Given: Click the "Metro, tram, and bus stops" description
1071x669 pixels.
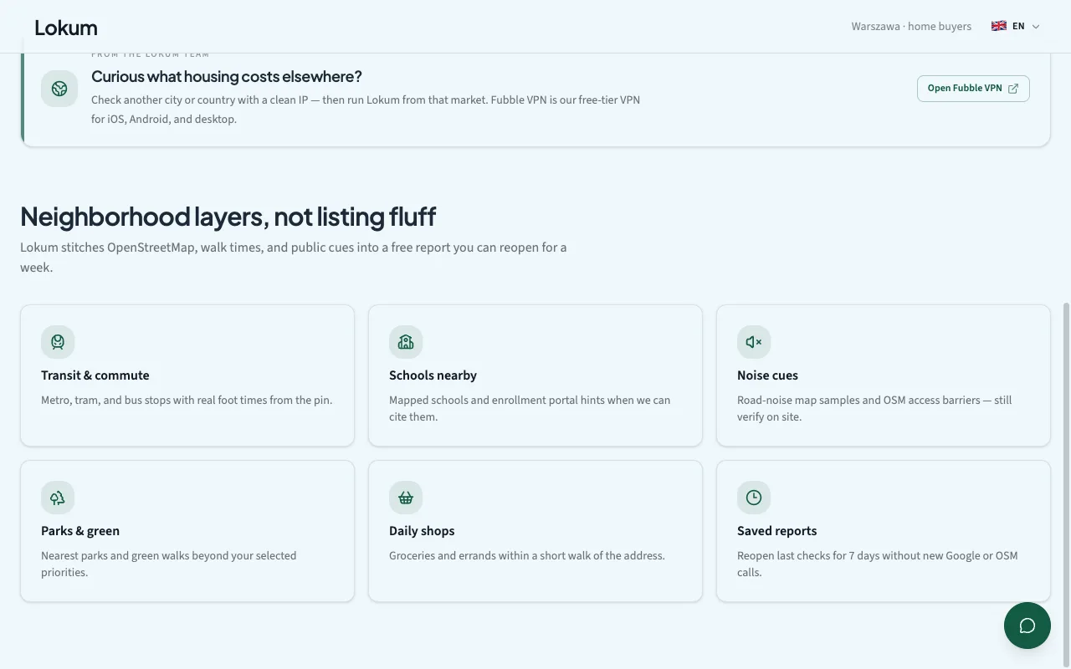Looking at the screenshot, I should pos(187,400).
